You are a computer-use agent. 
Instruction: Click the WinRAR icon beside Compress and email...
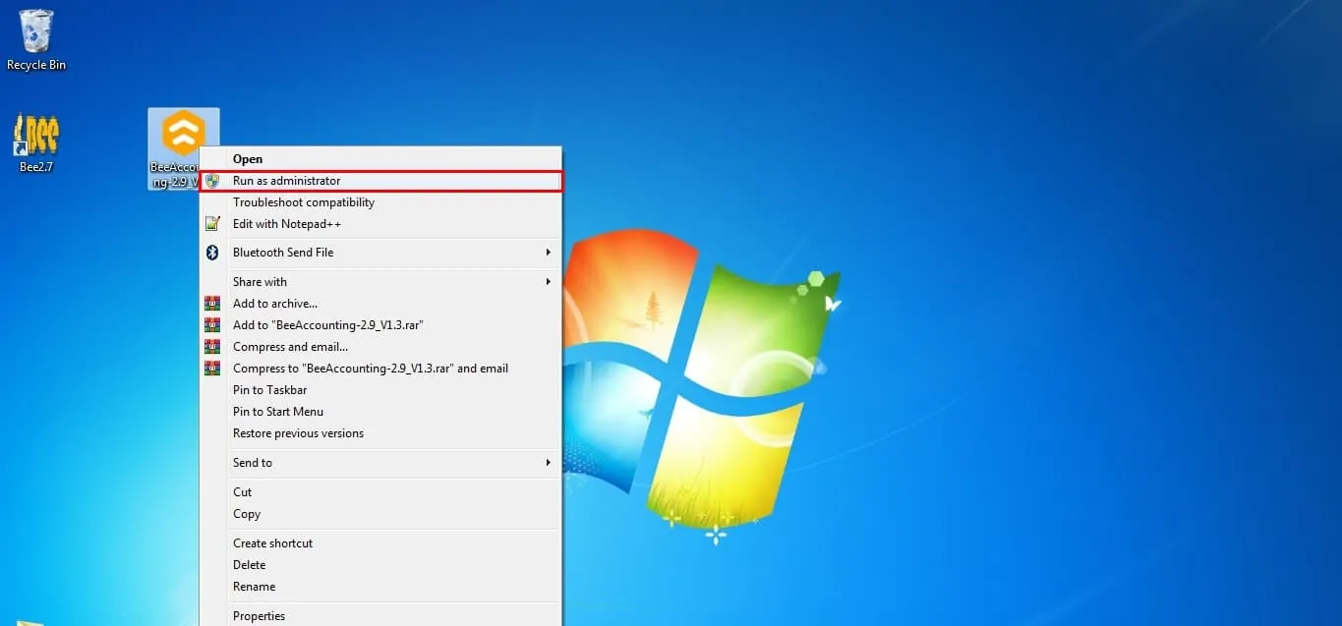coord(212,347)
